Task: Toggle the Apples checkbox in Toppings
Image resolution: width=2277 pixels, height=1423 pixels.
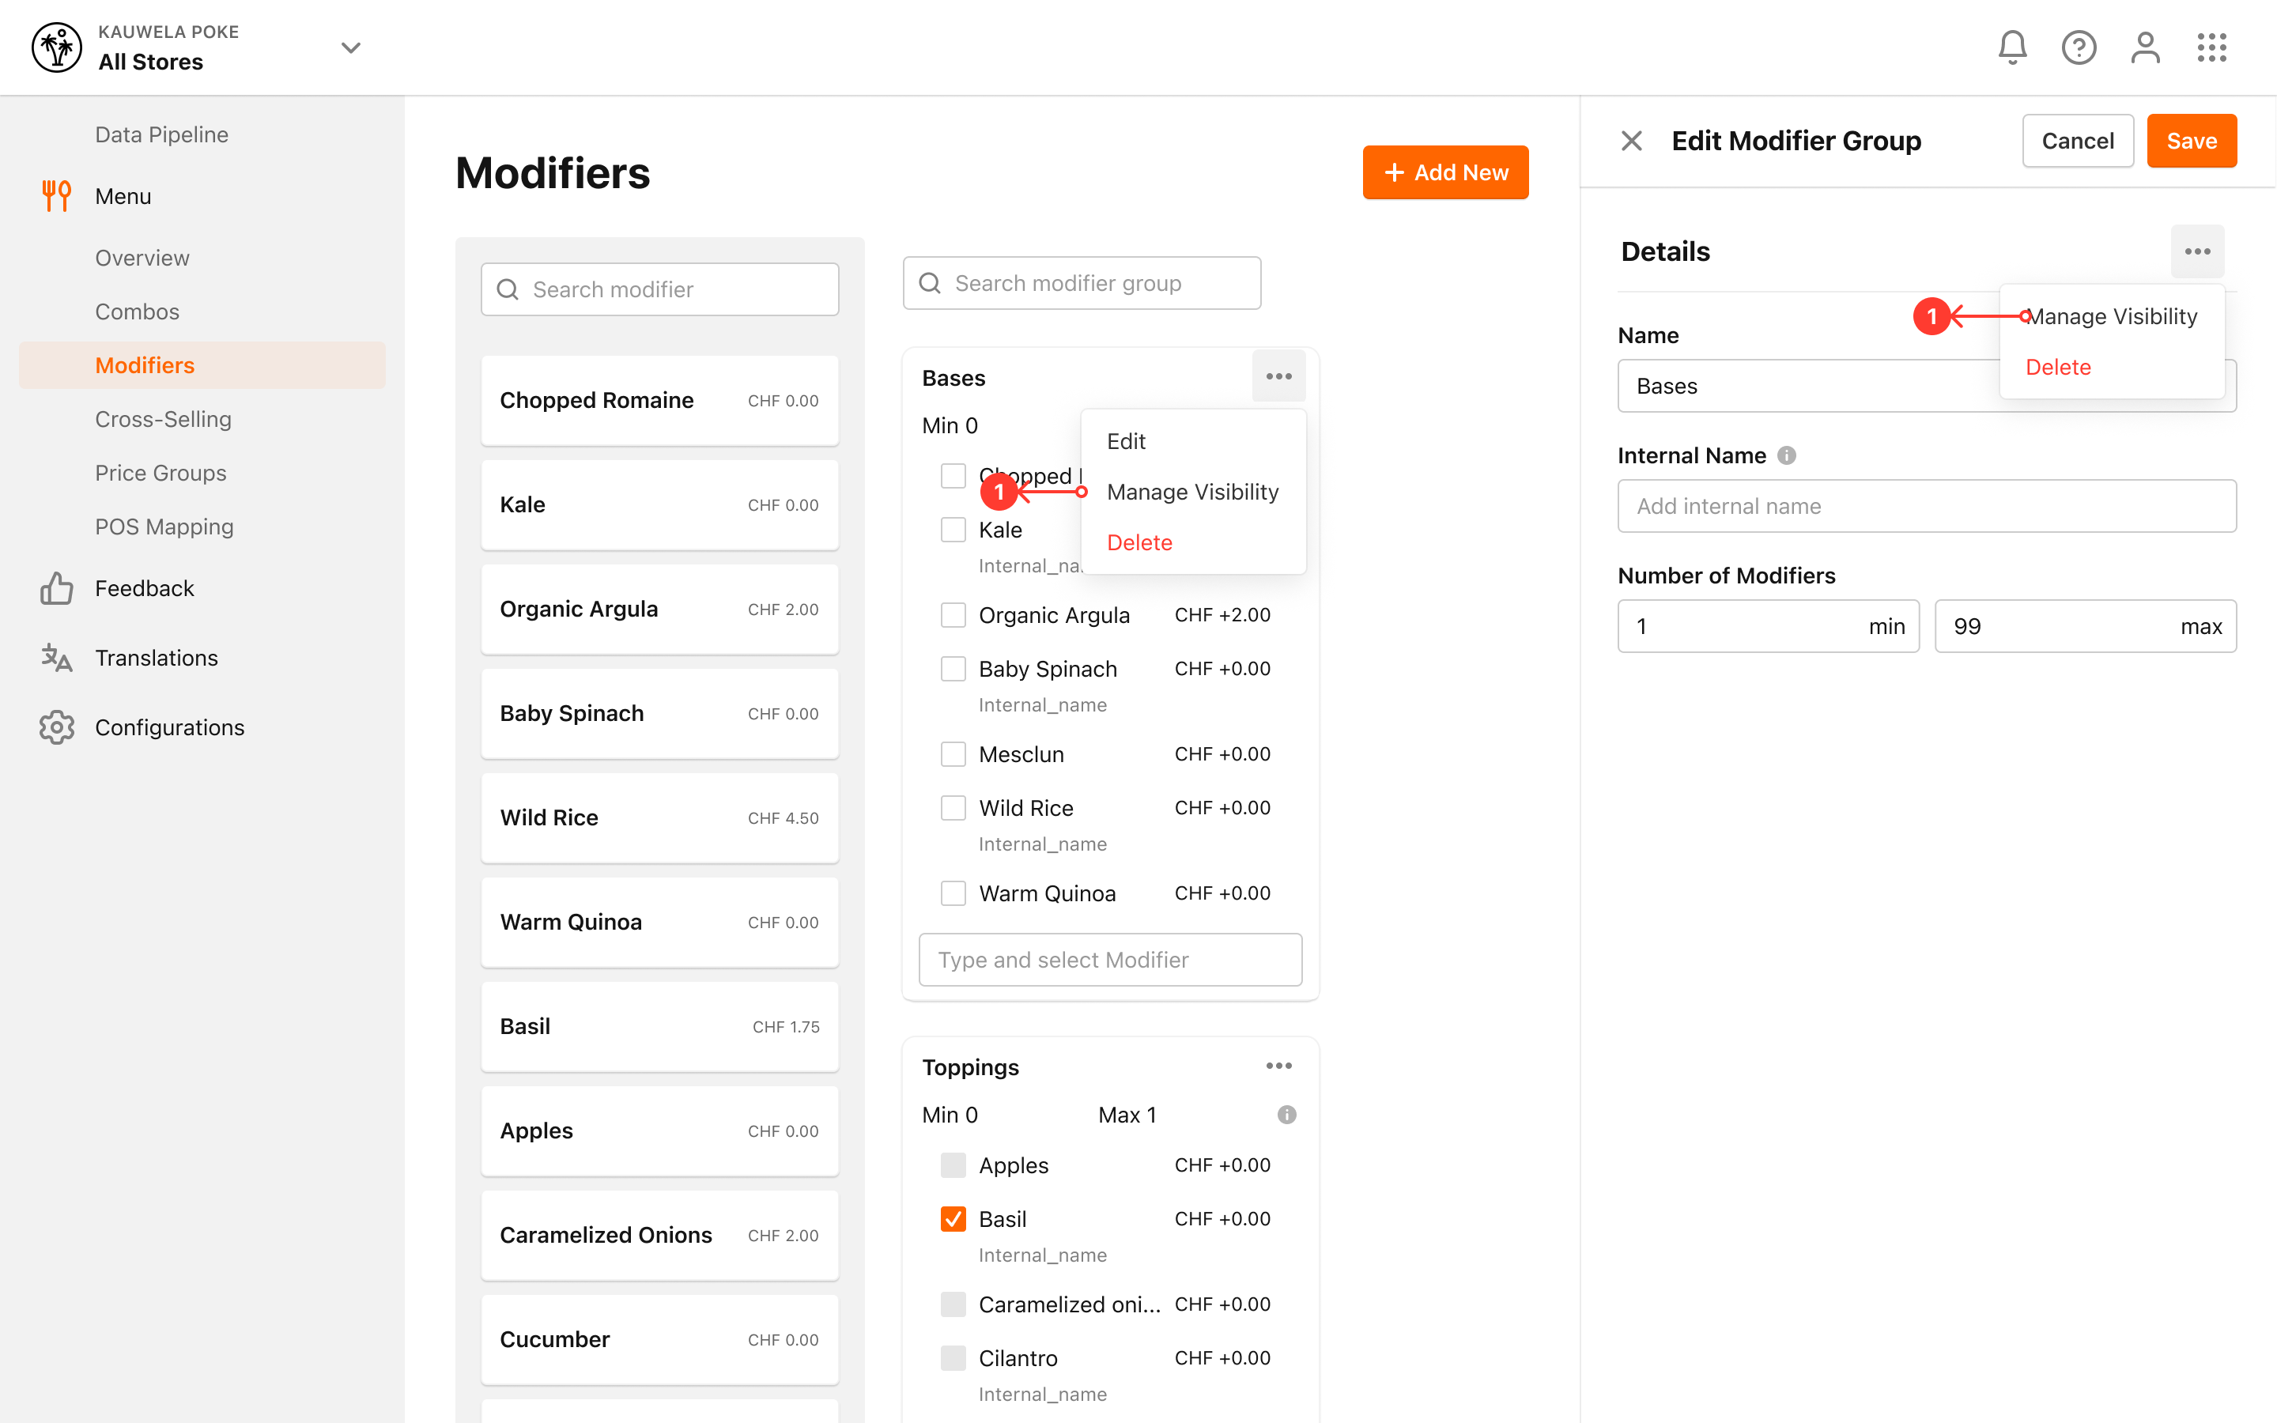Action: [x=953, y=1165]
